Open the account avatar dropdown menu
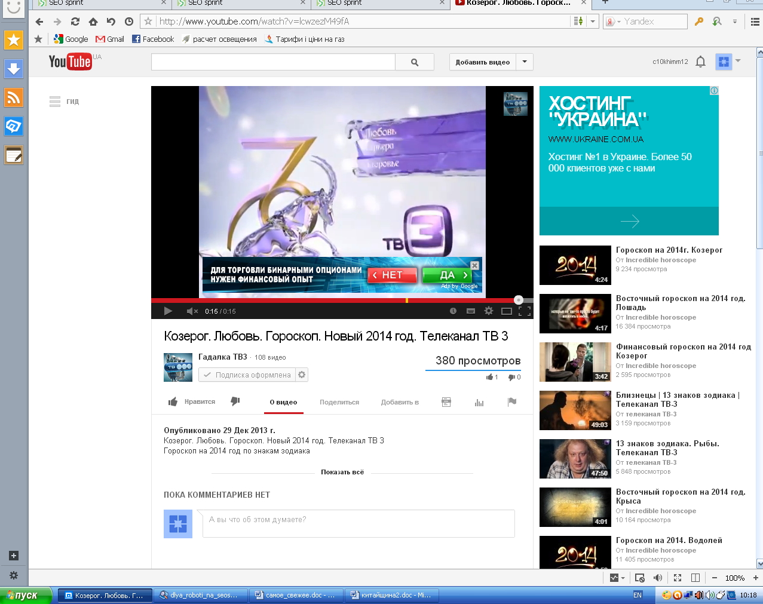Screen dimensions: 763x604 click(x=728, y=61)
